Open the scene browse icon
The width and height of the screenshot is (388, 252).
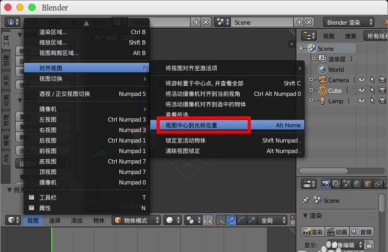pos(222,22)
